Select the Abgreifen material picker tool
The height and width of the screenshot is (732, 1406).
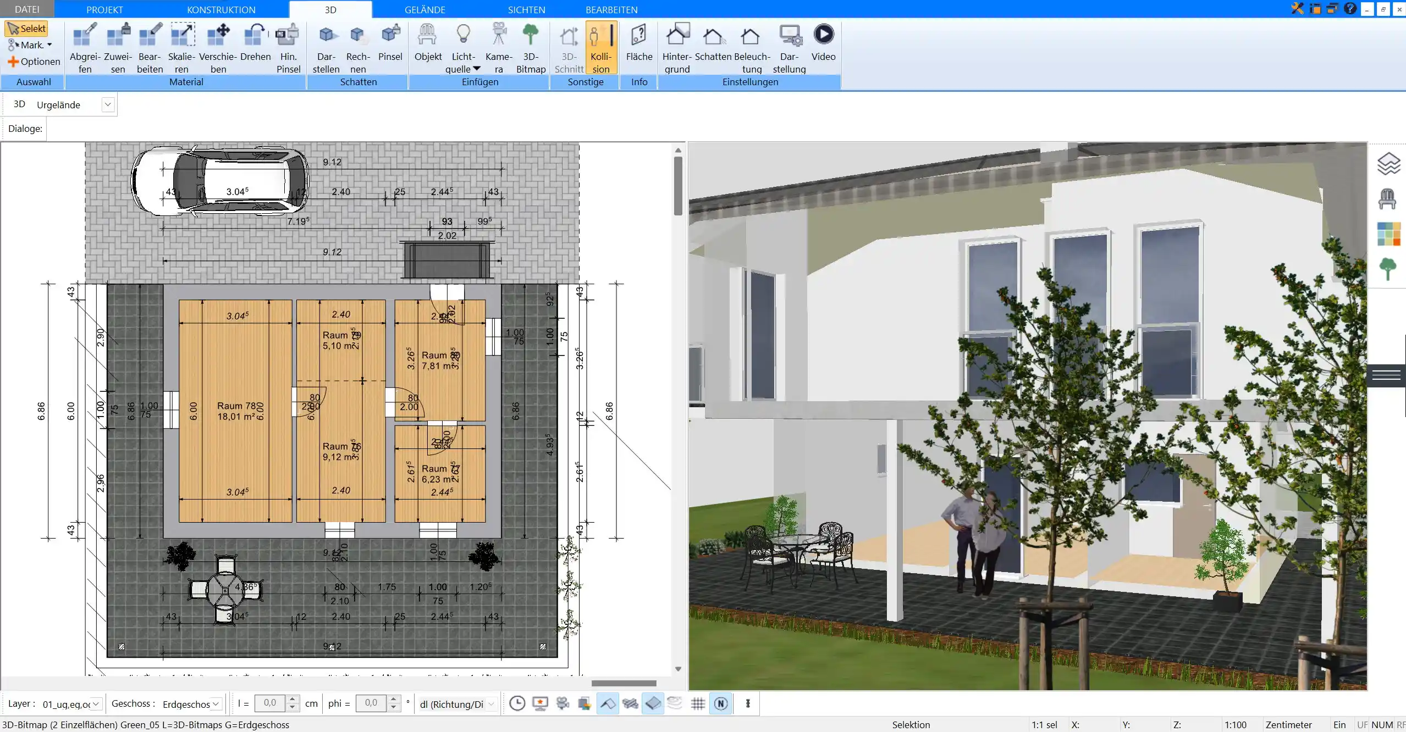(85, 48)
